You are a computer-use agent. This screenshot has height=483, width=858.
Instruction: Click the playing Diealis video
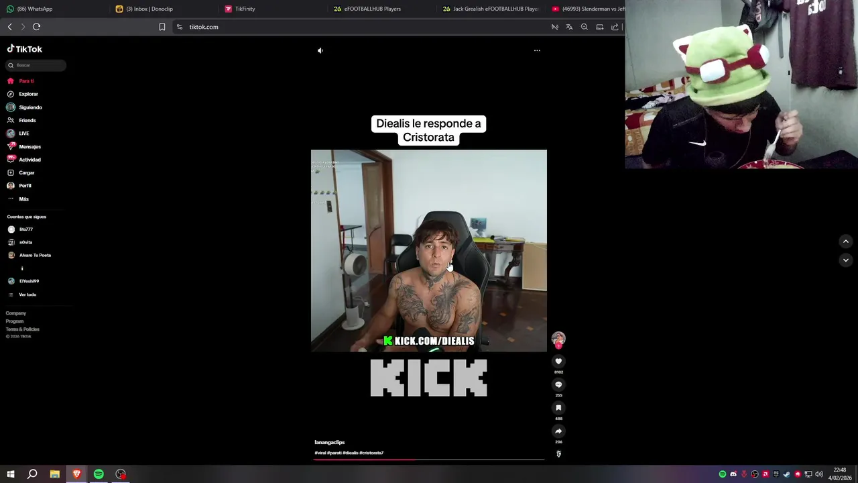click(429, 251)
